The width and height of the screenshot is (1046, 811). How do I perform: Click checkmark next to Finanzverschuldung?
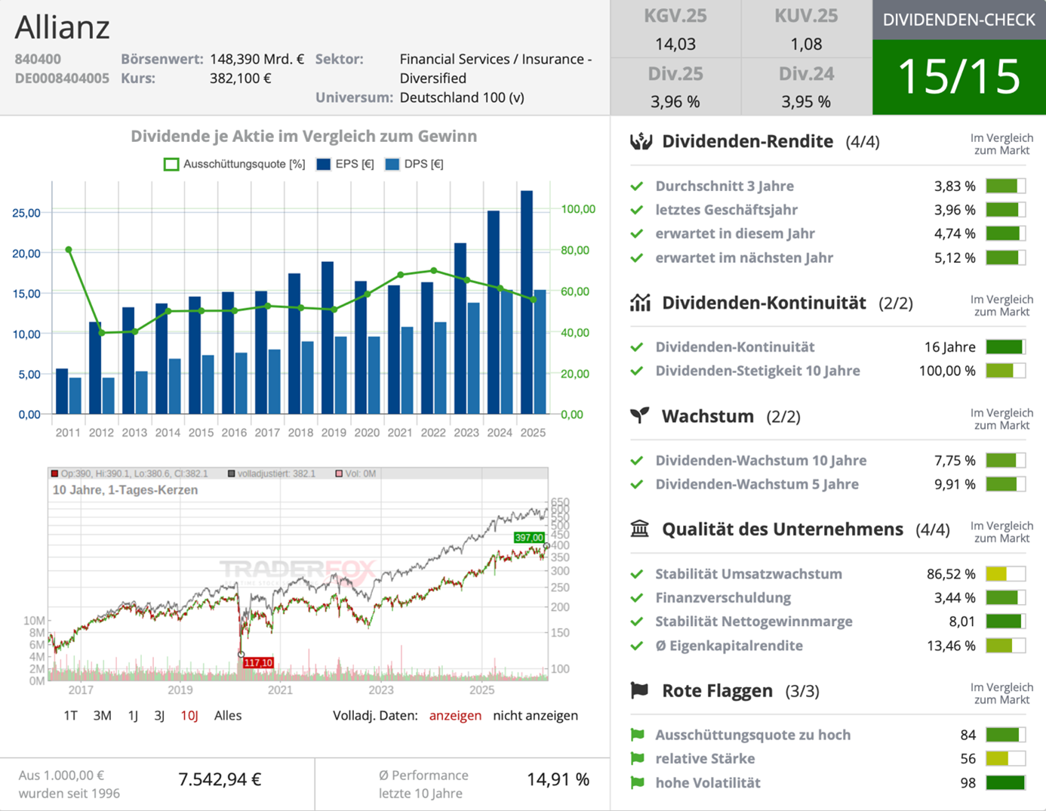coord(637,597)
